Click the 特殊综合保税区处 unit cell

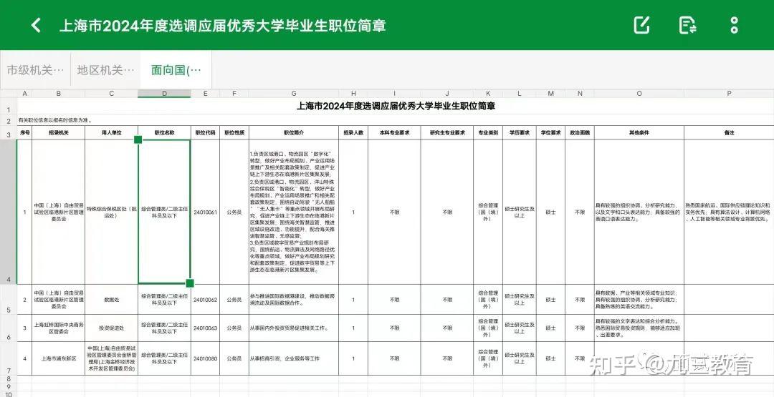pos(112,212)
